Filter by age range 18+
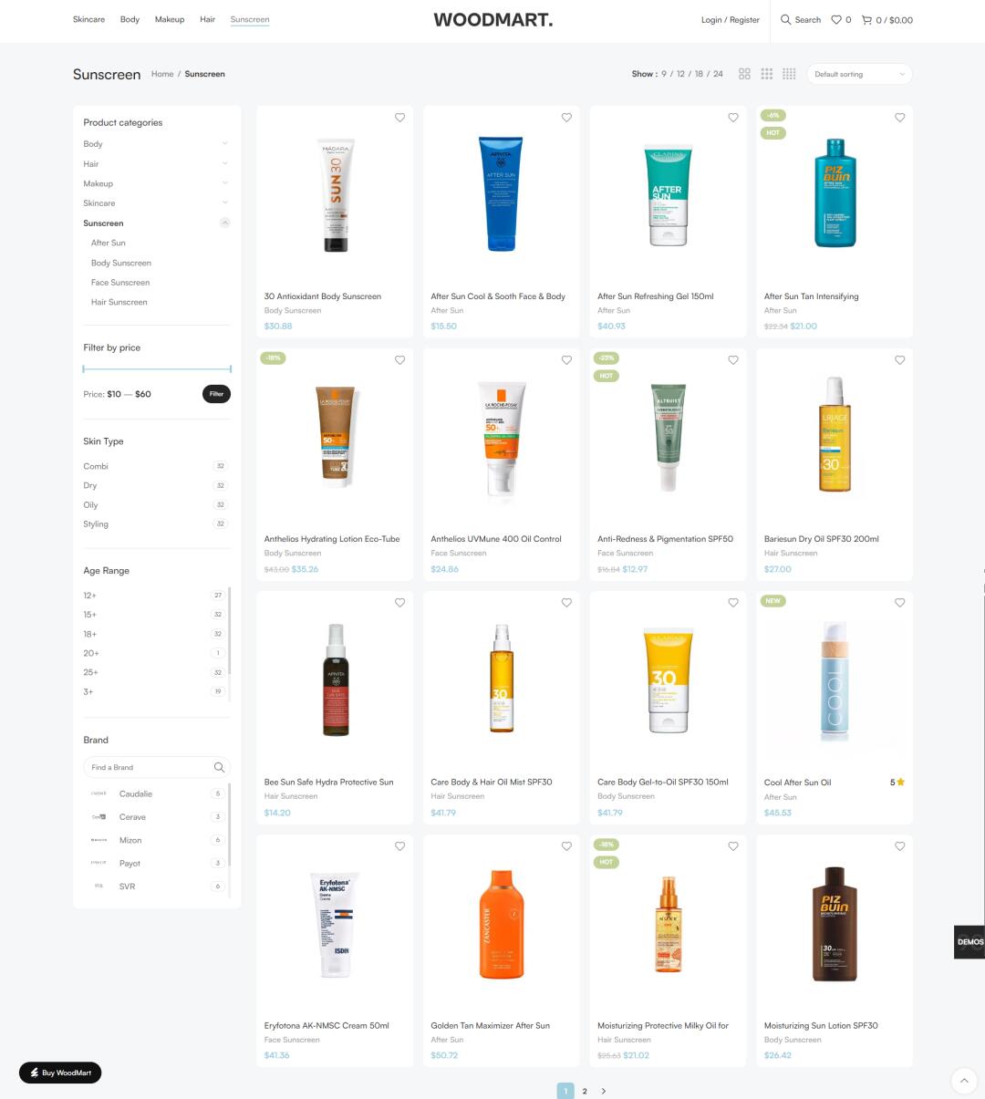Image resolution: width=985 pixels, height=1099 pixels. pyautogui.click(x=89, y=634)
